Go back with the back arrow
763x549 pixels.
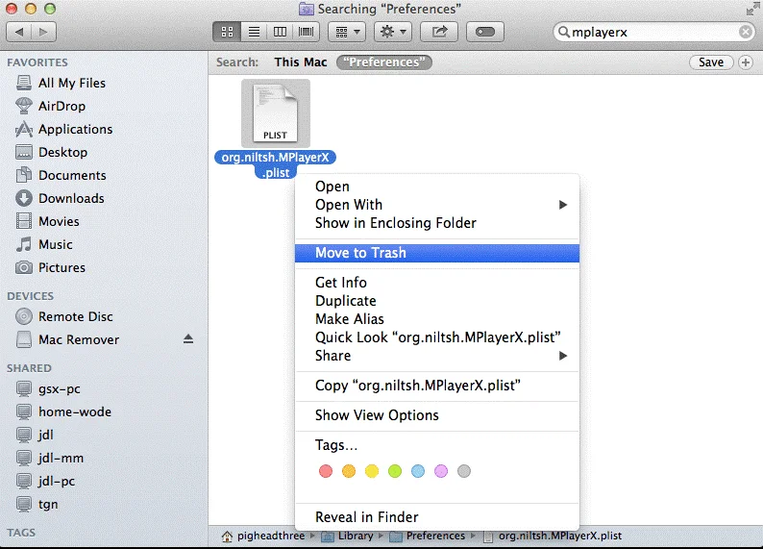click(19, 32)
